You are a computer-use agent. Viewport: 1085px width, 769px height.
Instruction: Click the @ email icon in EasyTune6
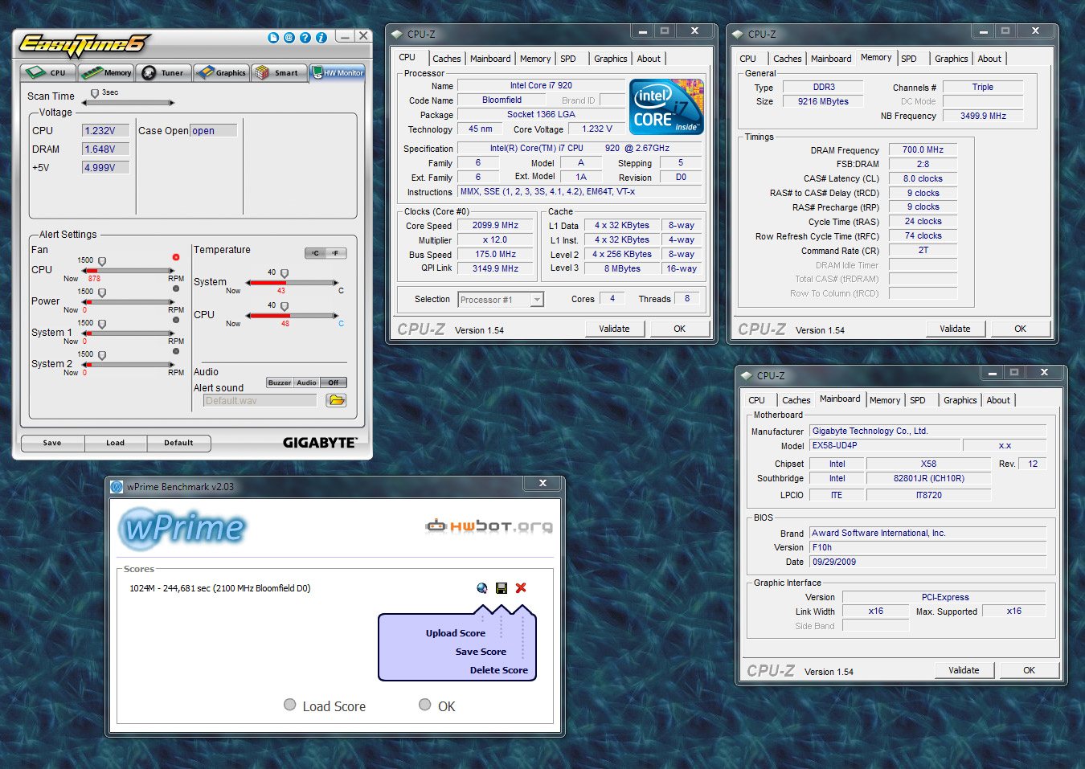289,38
